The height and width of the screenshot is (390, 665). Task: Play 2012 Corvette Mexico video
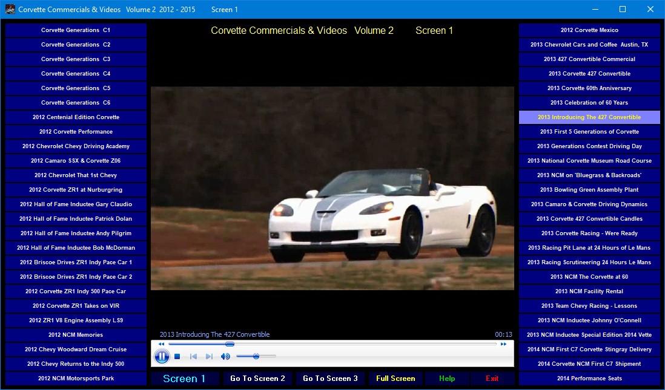point(589,30)
